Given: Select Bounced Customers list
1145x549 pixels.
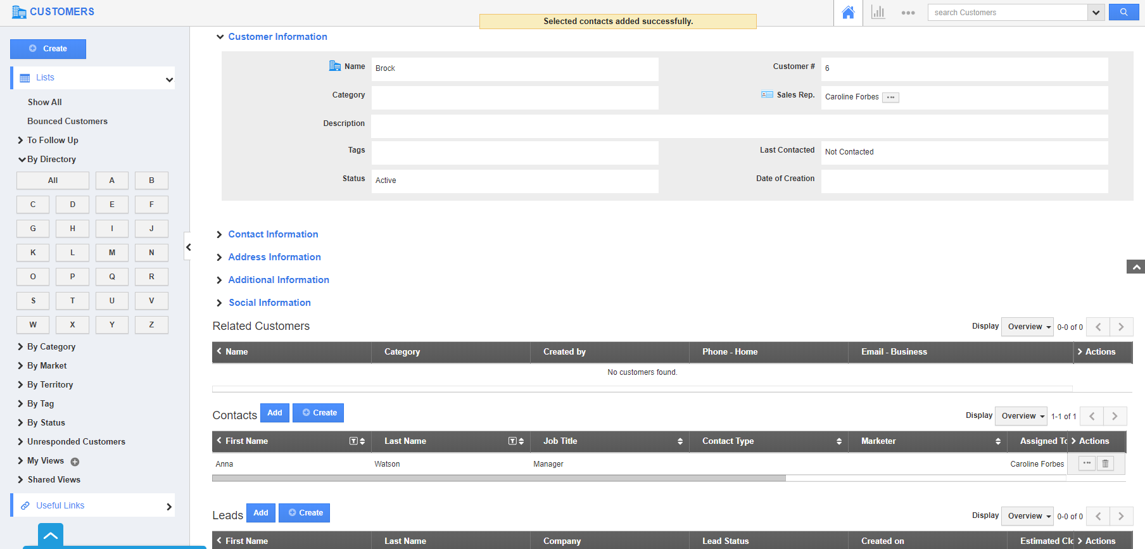Looking at the screenshot, I should pos(67,121).
